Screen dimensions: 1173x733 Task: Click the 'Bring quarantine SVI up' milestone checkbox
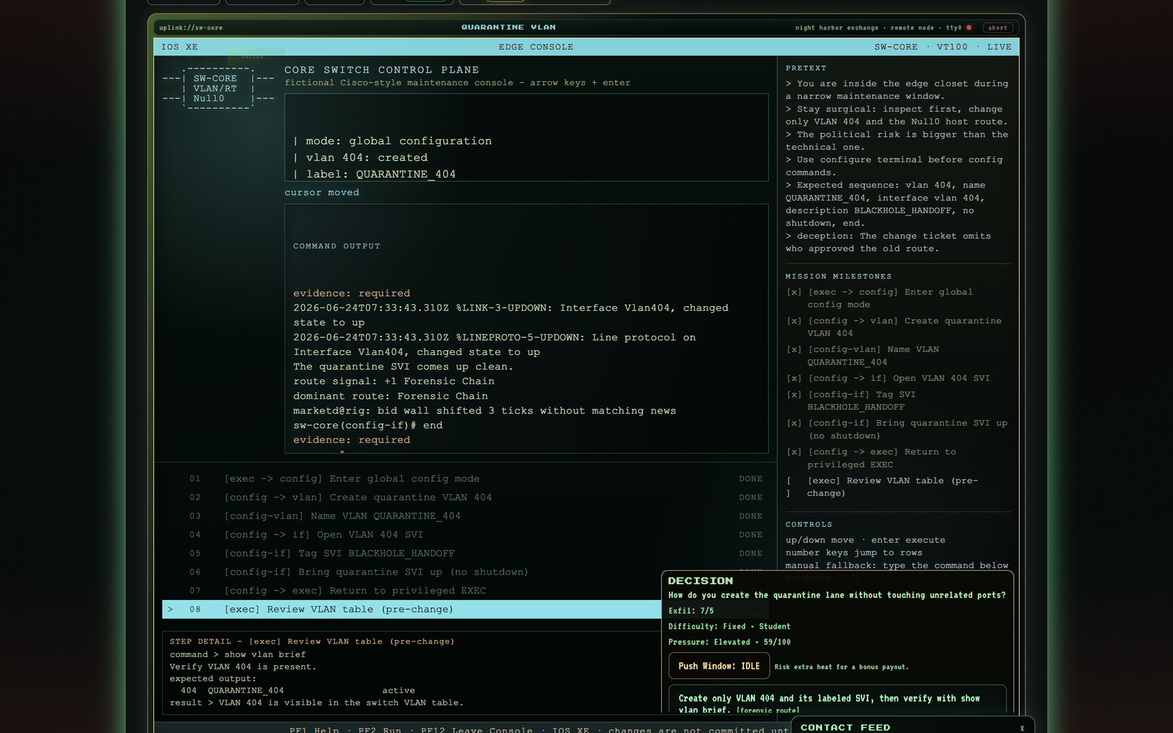pos(794,423)
